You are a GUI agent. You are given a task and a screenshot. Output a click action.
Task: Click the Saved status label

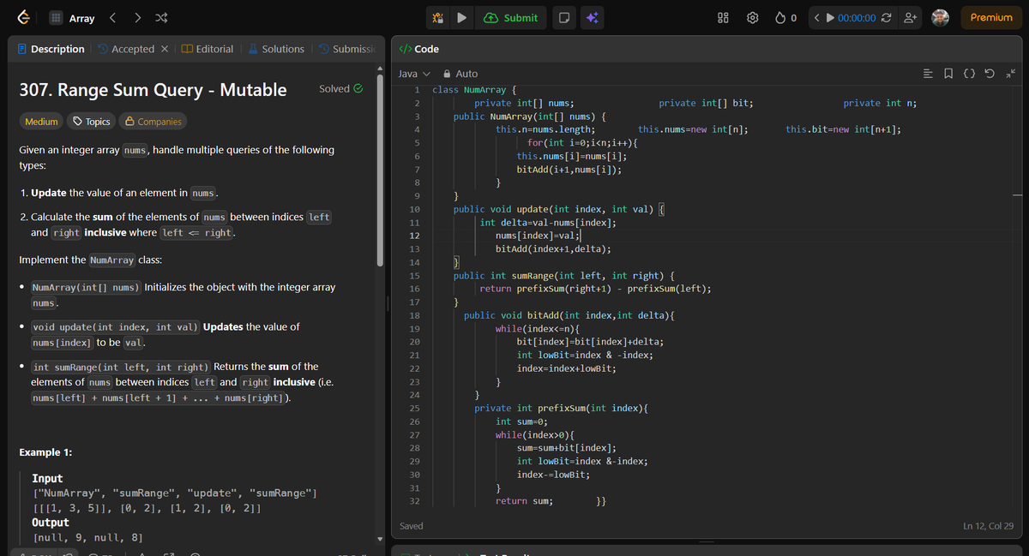pyautogui.click(x=412, y=526)
